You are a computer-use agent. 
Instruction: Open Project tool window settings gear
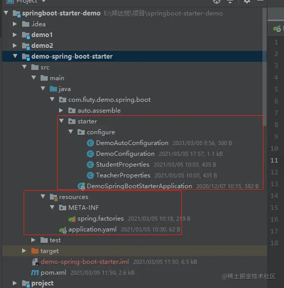(247, 1)
